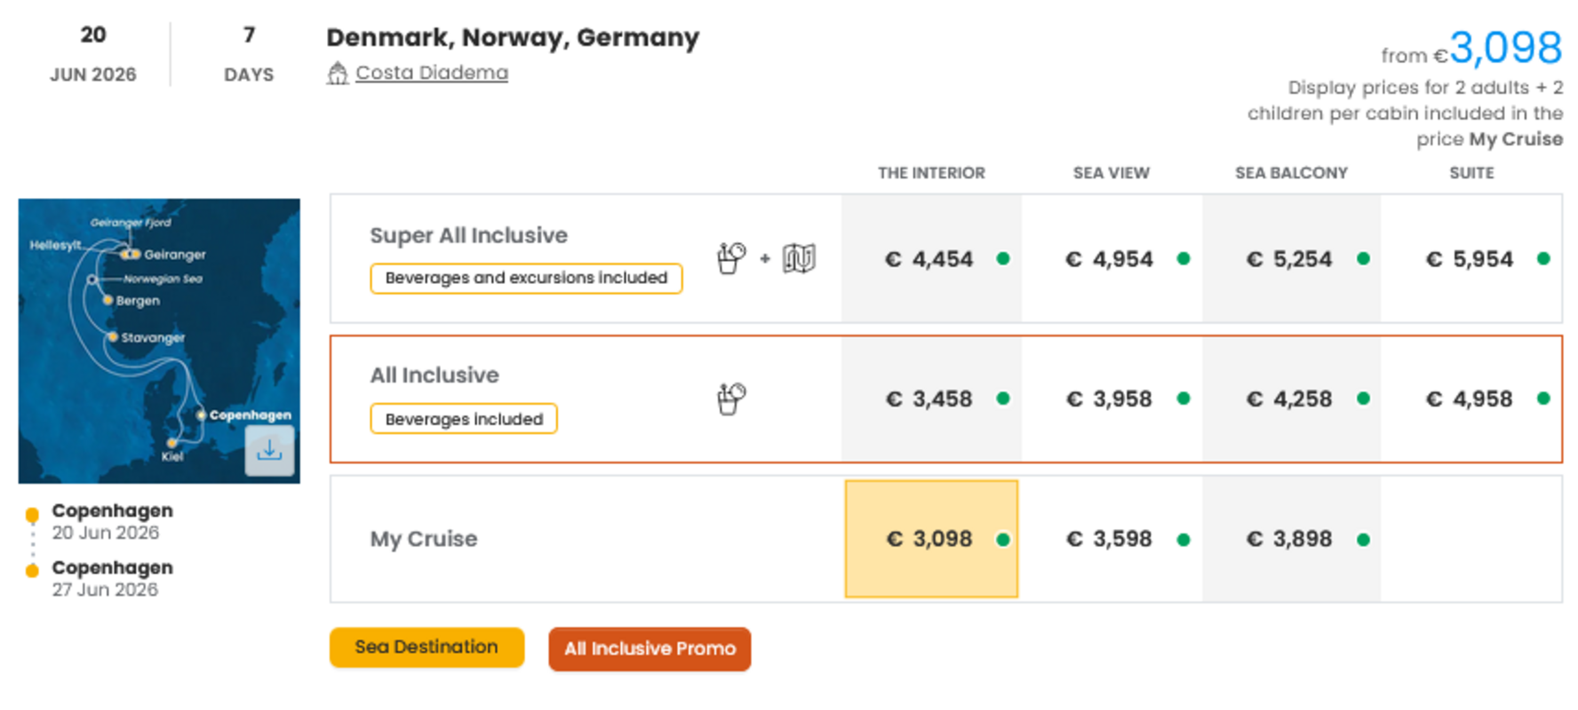This screenshot has width=1578, height=710.
Task: Pick € 4,258 All Inclusive sea balcony fare
Action: point(1290,399)
